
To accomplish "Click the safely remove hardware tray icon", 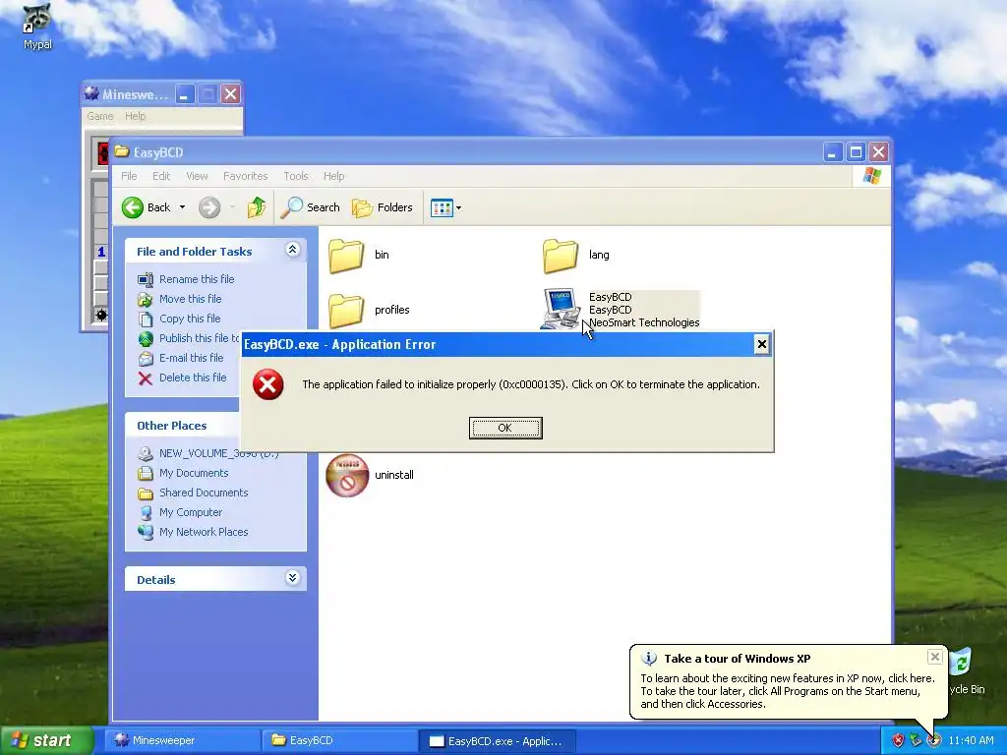I will pos(916,741).
